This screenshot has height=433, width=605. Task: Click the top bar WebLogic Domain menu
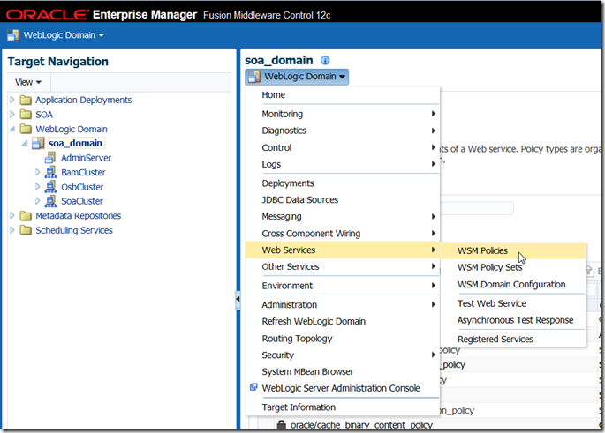56,35
